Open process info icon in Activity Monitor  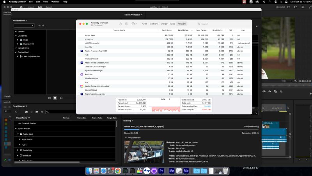[x=126, y=24]
